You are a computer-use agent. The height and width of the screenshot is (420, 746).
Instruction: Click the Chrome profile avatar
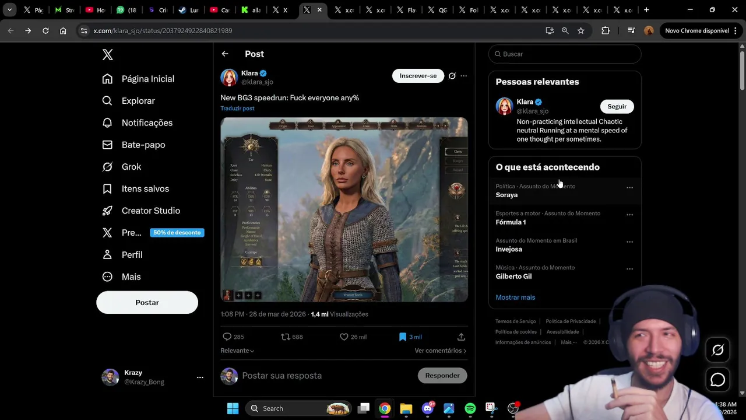[649, 31]
